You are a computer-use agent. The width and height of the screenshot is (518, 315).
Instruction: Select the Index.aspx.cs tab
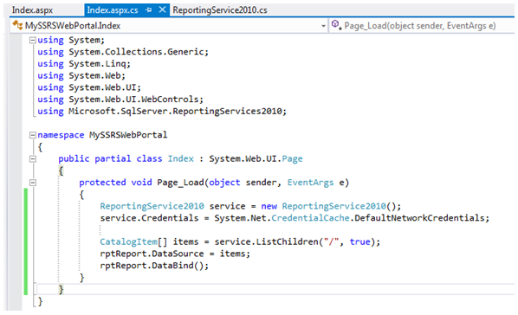pyautogui.click(x=113, y=10)
